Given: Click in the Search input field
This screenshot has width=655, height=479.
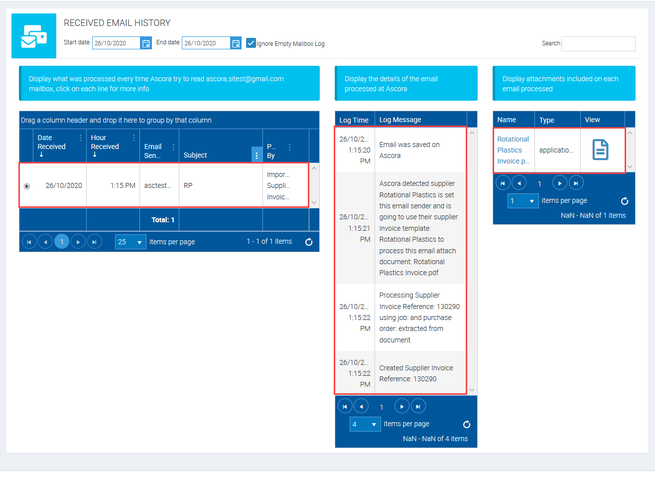Looking at the screenshot, I should coord(598,44).
